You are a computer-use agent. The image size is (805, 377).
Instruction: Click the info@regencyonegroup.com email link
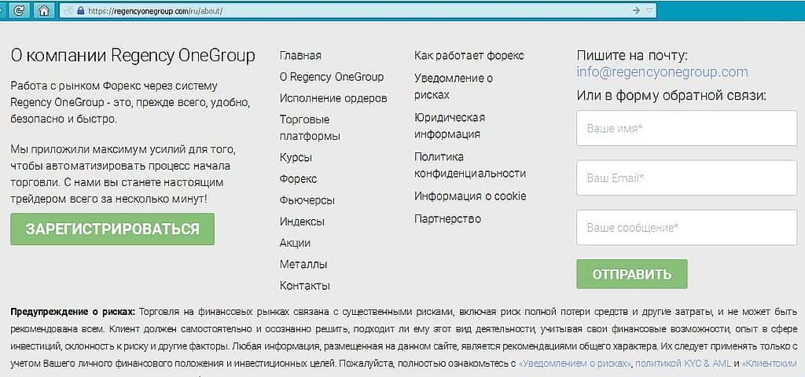(662, 71)
